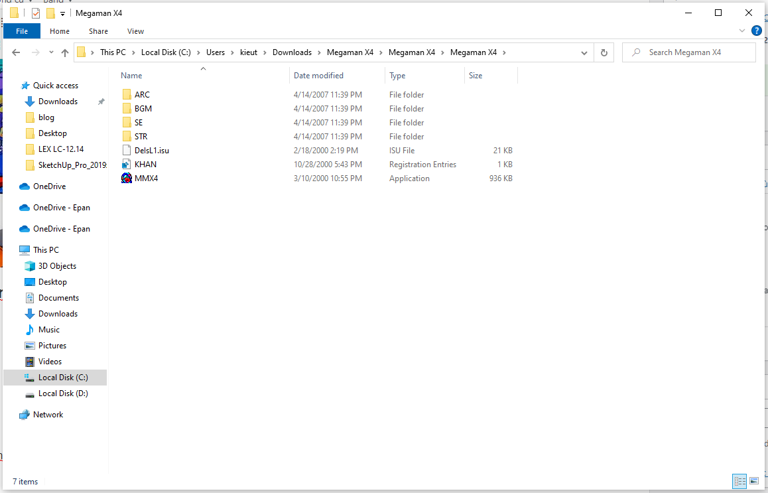
Task: Click the New folder quick access icon
Action: click(50, 13)
